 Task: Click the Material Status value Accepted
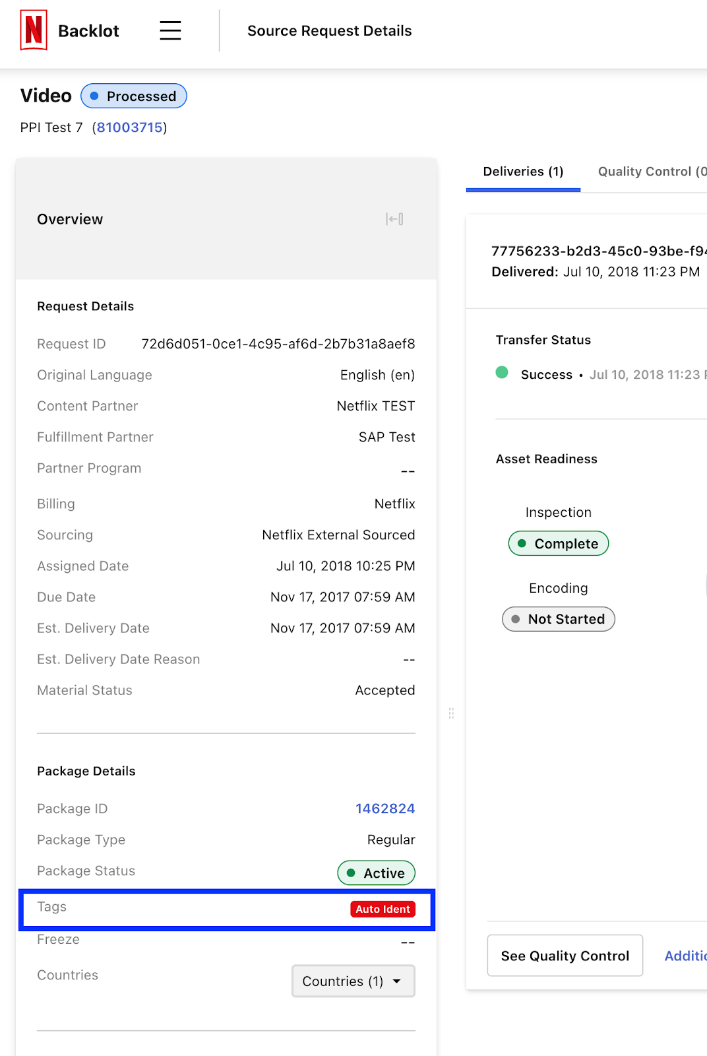click(x=385, y=690)
